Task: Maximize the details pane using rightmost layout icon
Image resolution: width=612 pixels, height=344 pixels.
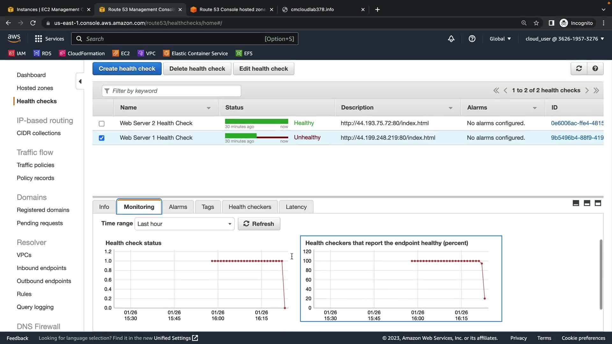Action: (598, 203)
